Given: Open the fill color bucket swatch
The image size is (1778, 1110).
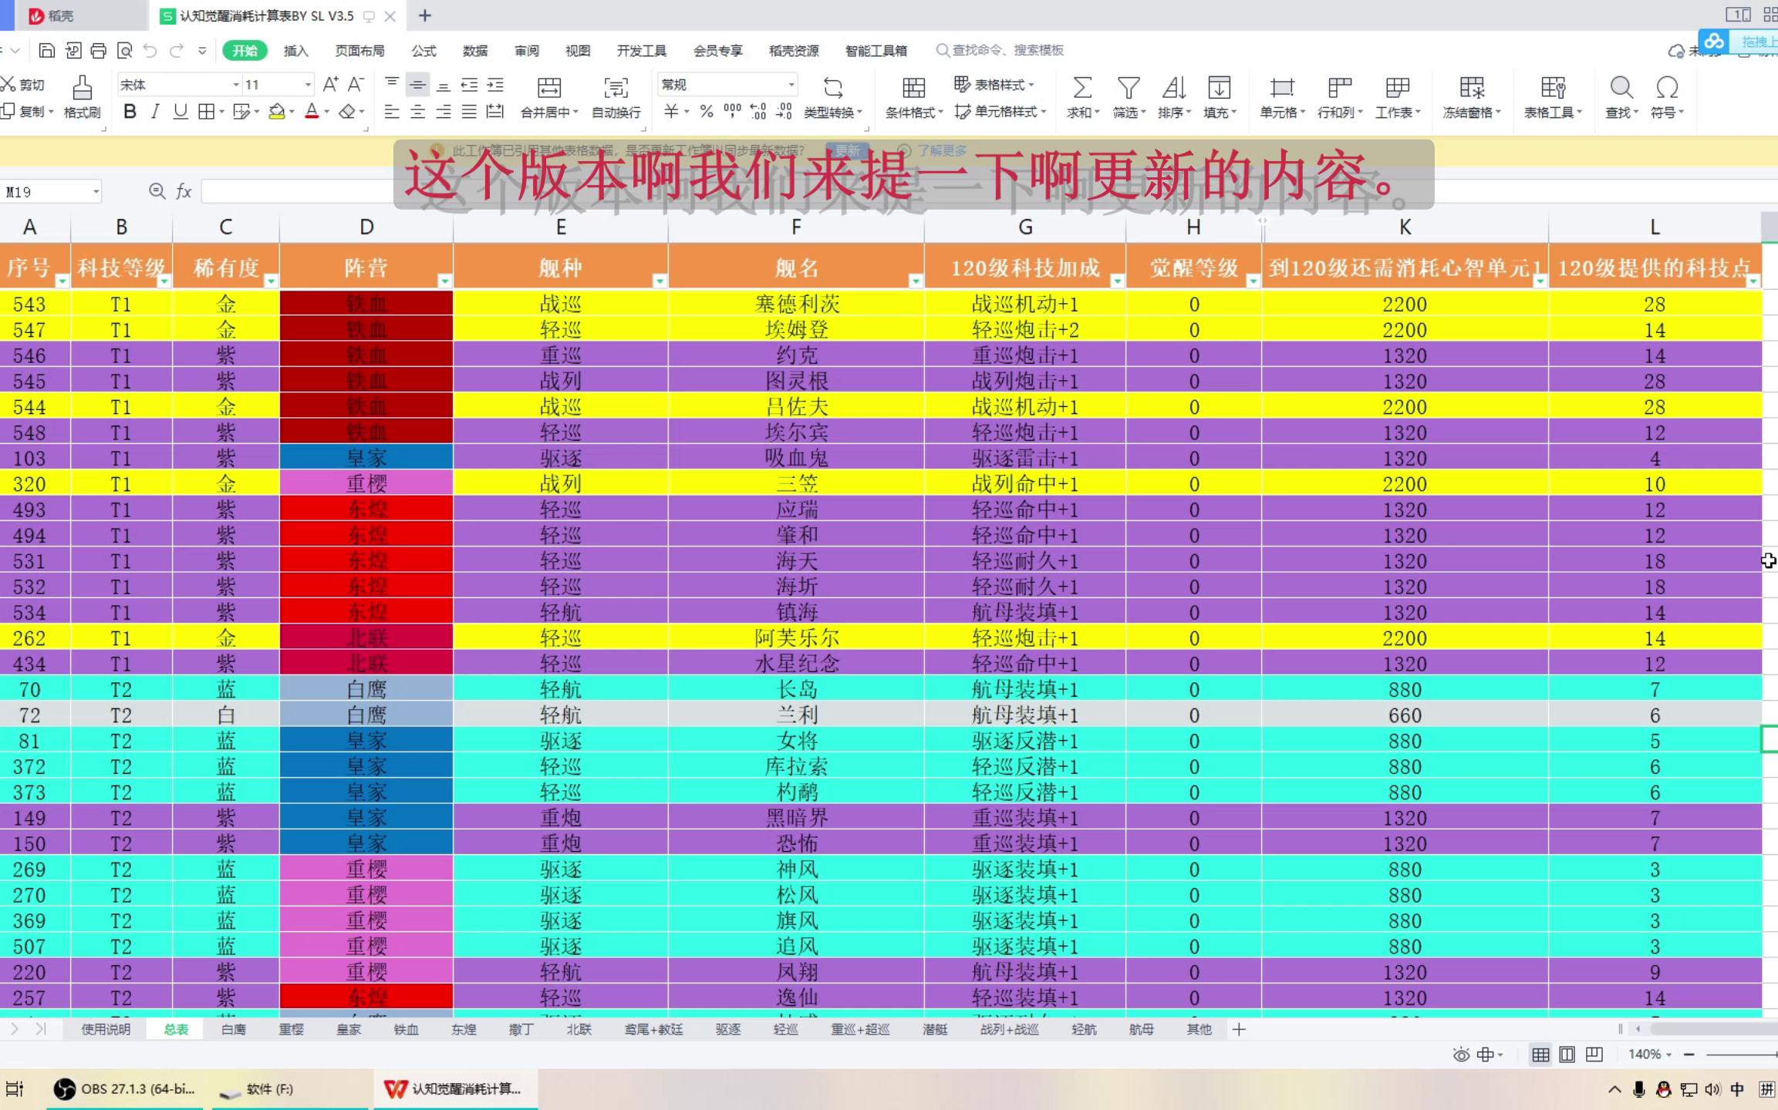Looking at the screenshot, I should pyautogui.click(x=276, y=112).
